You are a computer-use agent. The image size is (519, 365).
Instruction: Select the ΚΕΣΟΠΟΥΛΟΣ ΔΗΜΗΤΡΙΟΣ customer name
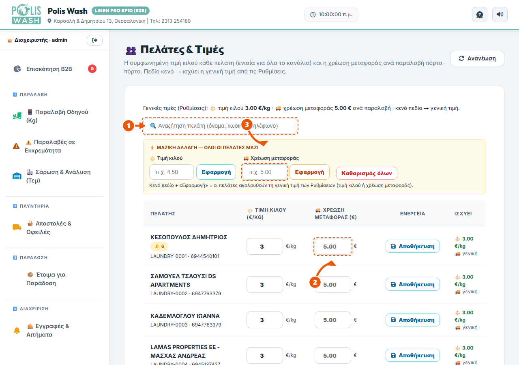[x=189, y=237]
